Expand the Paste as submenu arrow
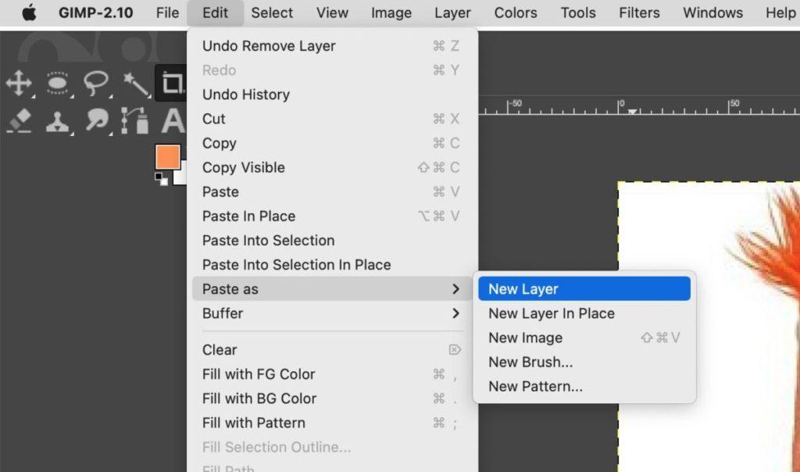800x472 pixels. (x=455, y=289)
